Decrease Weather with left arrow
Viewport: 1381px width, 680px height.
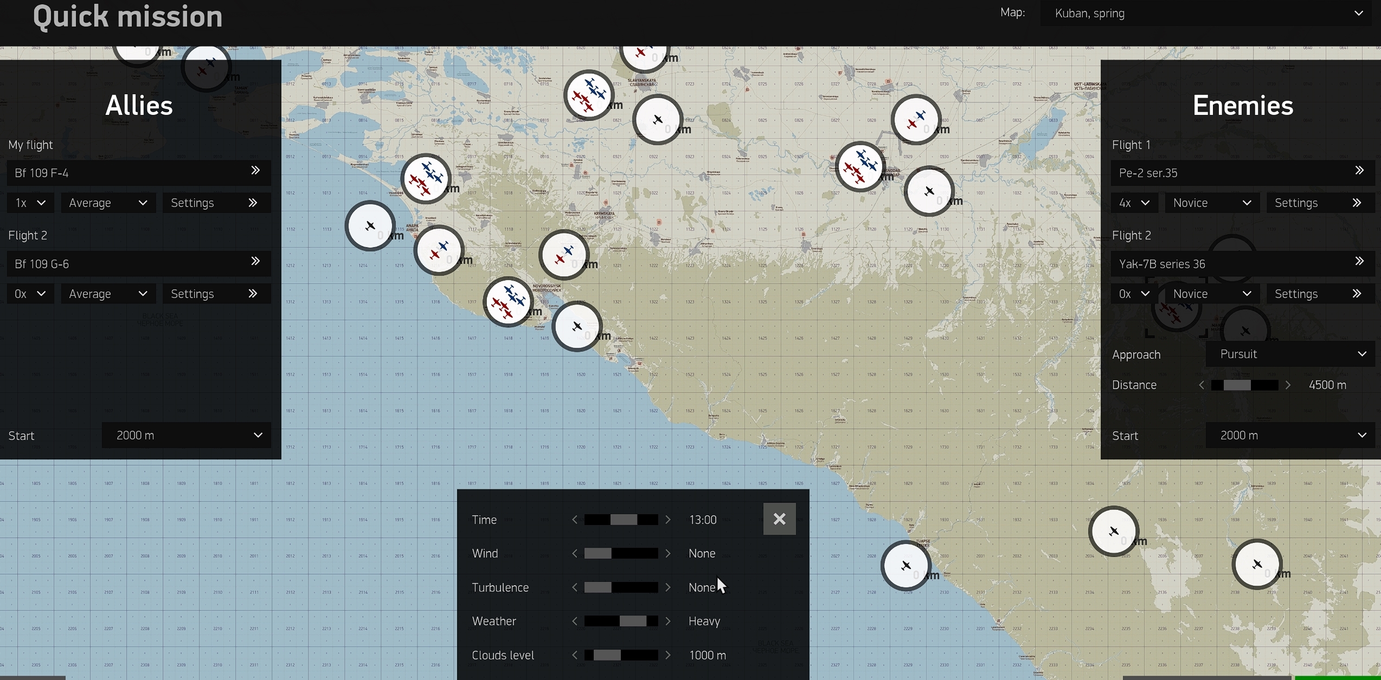coord(575,621)
